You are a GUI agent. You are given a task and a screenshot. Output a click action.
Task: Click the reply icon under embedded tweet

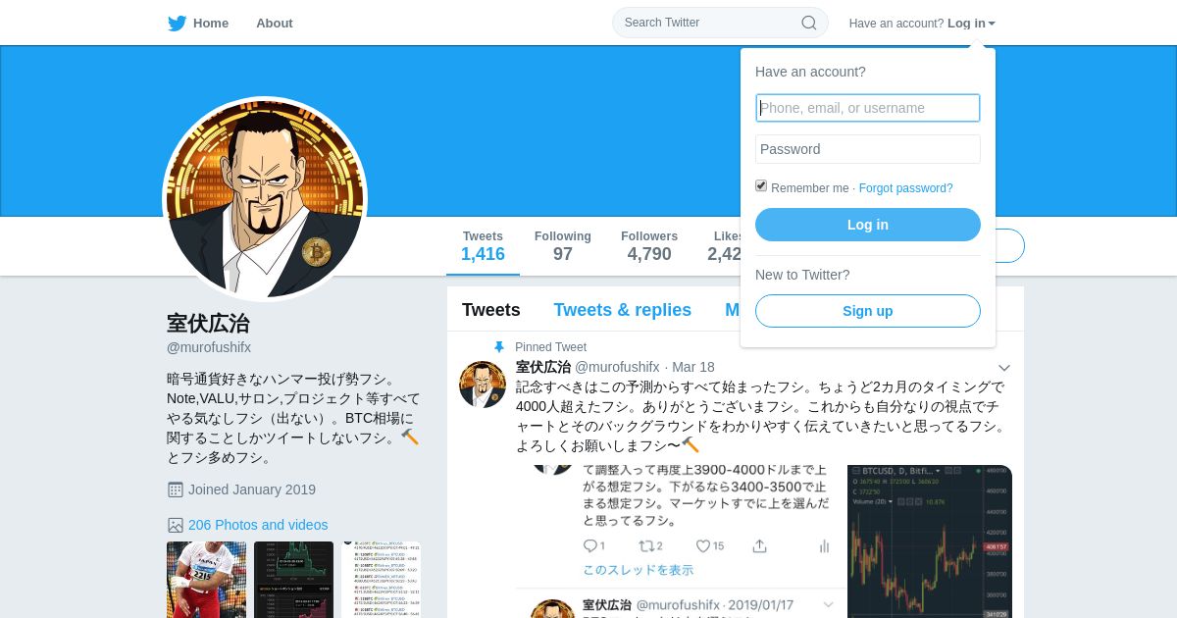(589, 546)
